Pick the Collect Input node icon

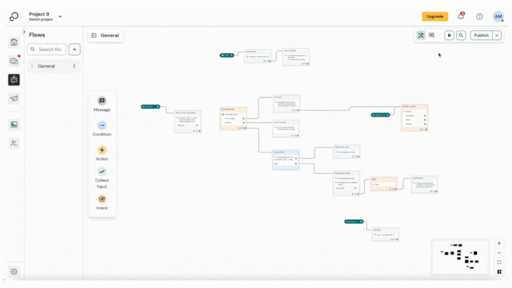click(x=102, y=172)
